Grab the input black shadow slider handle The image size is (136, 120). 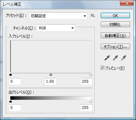[x=10, y=75]
